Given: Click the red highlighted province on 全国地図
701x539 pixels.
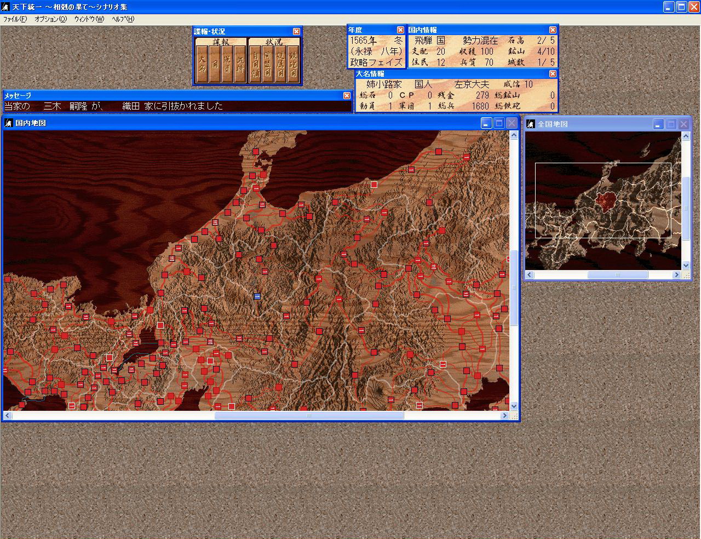Looking at the screenshot, I should 607,201.
